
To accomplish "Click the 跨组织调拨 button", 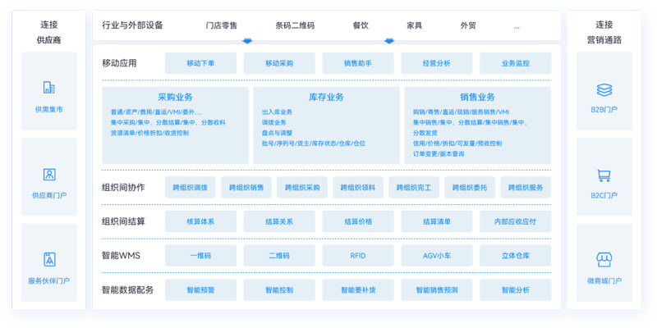I will pos(190,188).
